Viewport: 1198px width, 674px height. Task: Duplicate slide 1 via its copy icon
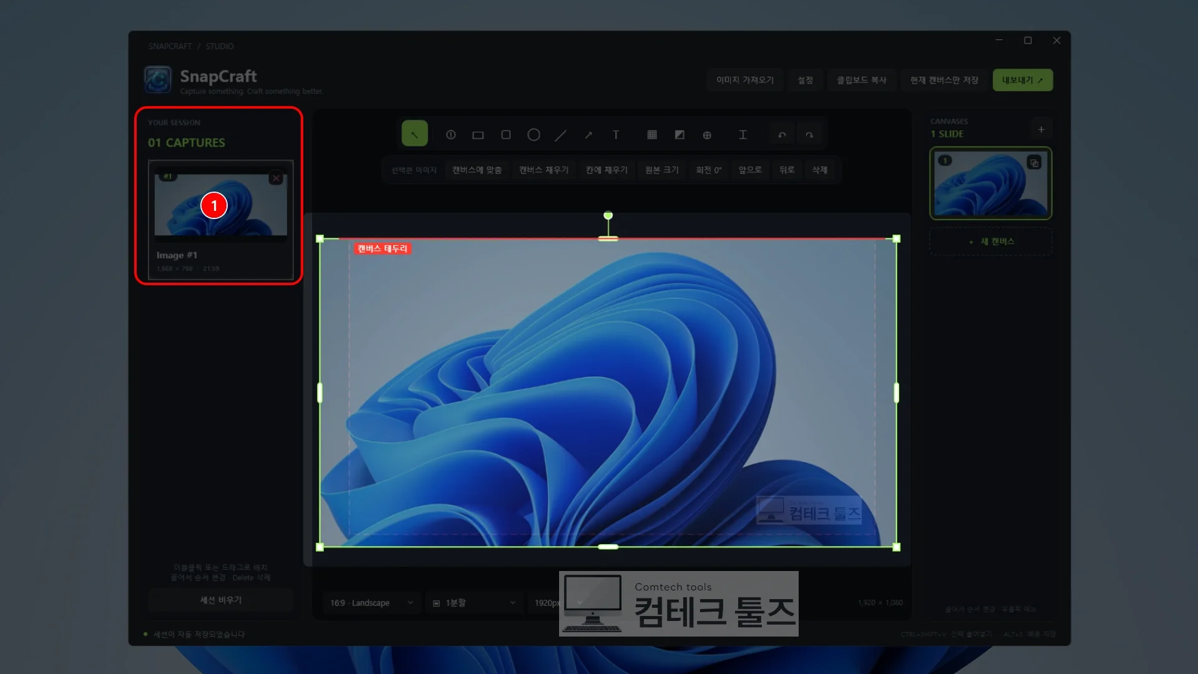[1034, 163]
